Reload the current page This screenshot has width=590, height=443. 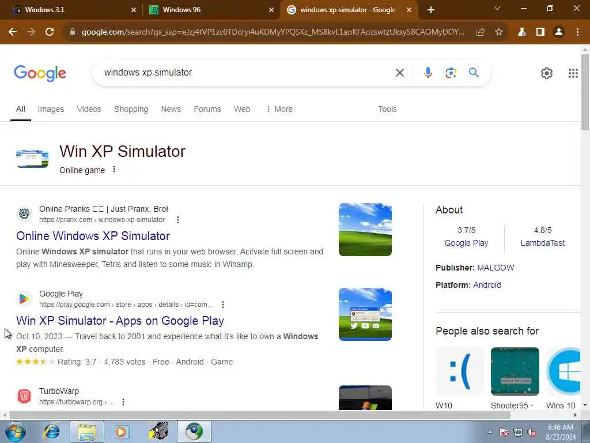[x=50, y=32]
